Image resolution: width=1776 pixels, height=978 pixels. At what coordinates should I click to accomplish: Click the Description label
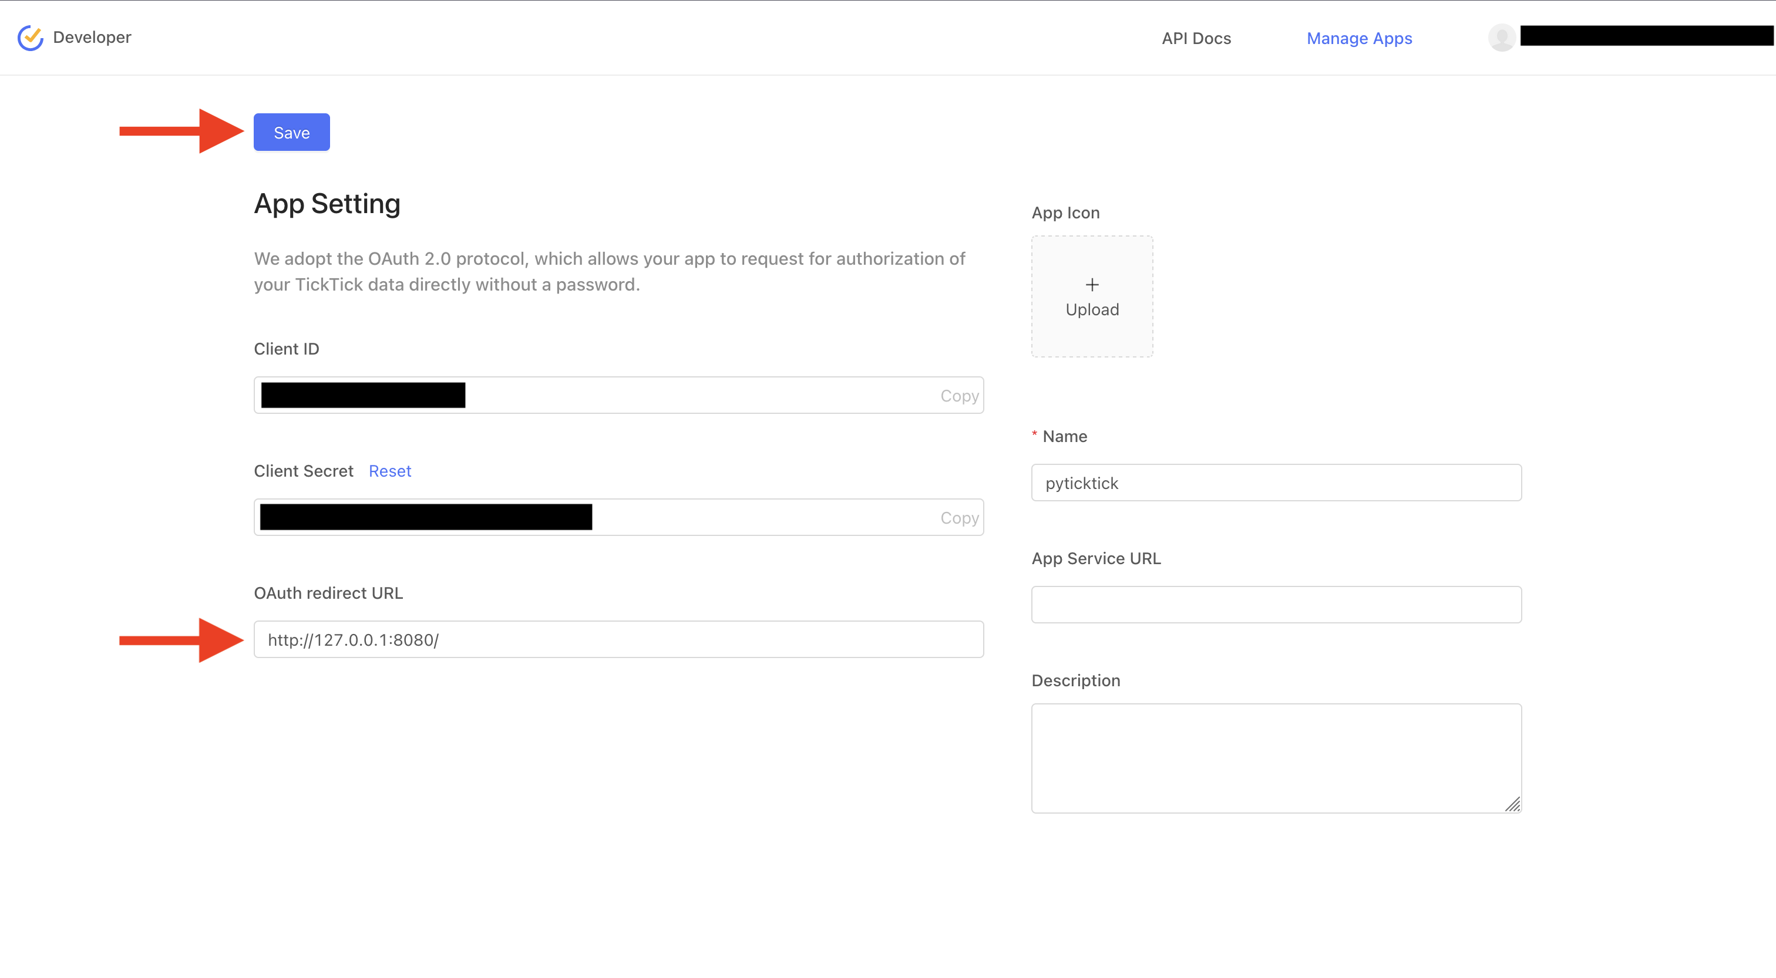coord(1075,680)
